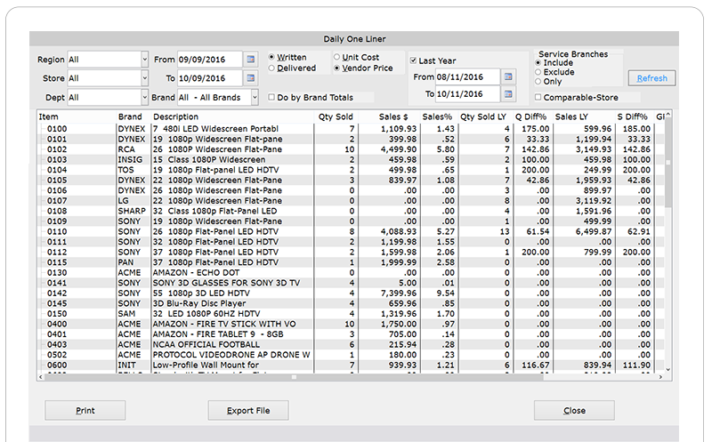Screen dimensions: 712x442
Task: Click description SONY 3D GLASSES FOR SONY 3D TV
Action: (x=226, y=283)
